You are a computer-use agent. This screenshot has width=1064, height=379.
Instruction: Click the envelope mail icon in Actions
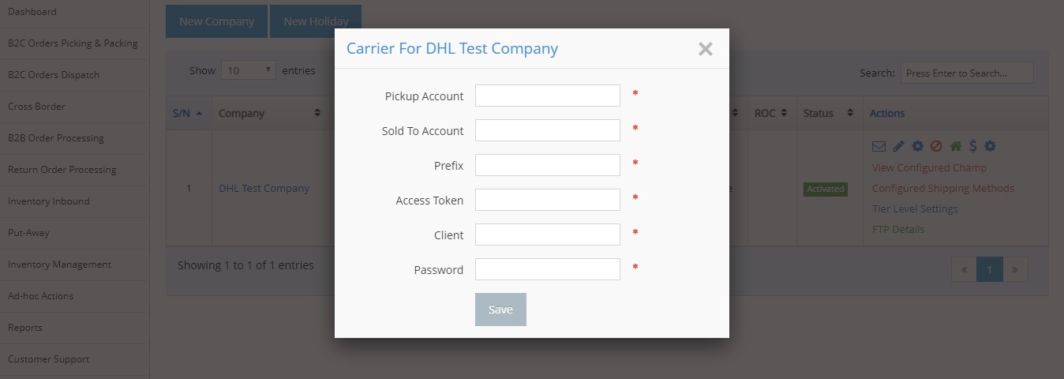(x=879, y=146)
